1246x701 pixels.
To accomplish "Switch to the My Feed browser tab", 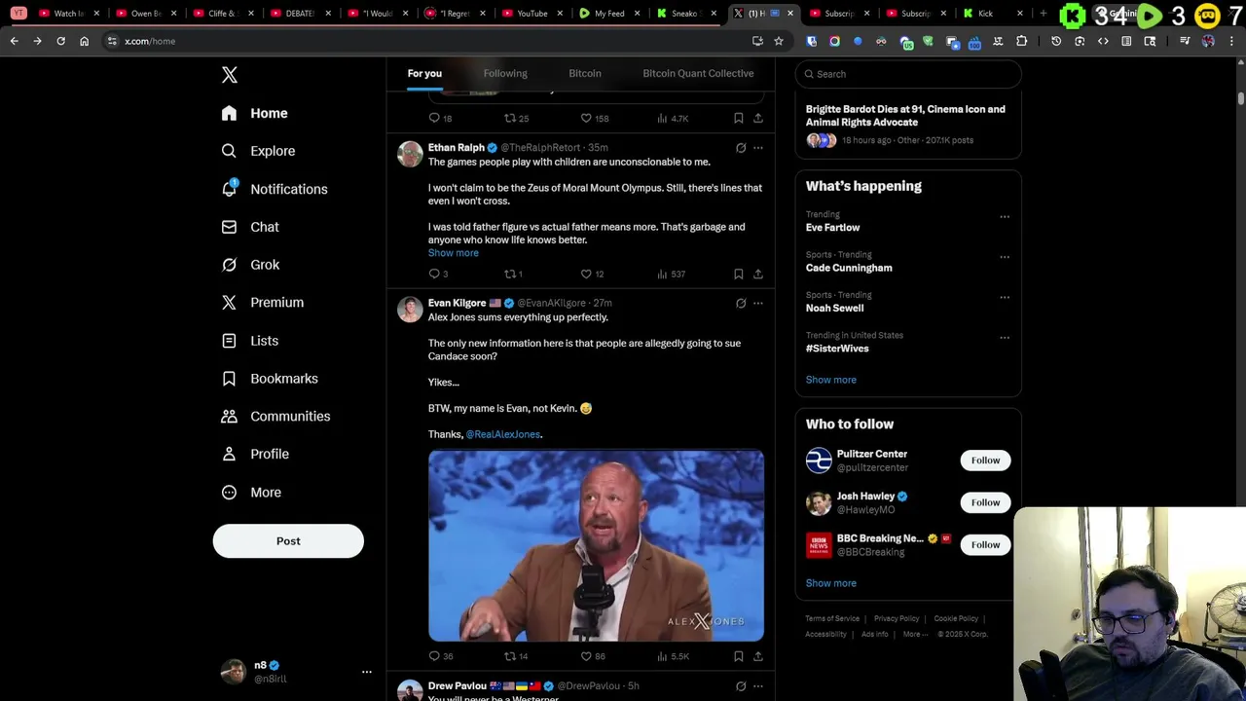I will (x=609, y=14).
